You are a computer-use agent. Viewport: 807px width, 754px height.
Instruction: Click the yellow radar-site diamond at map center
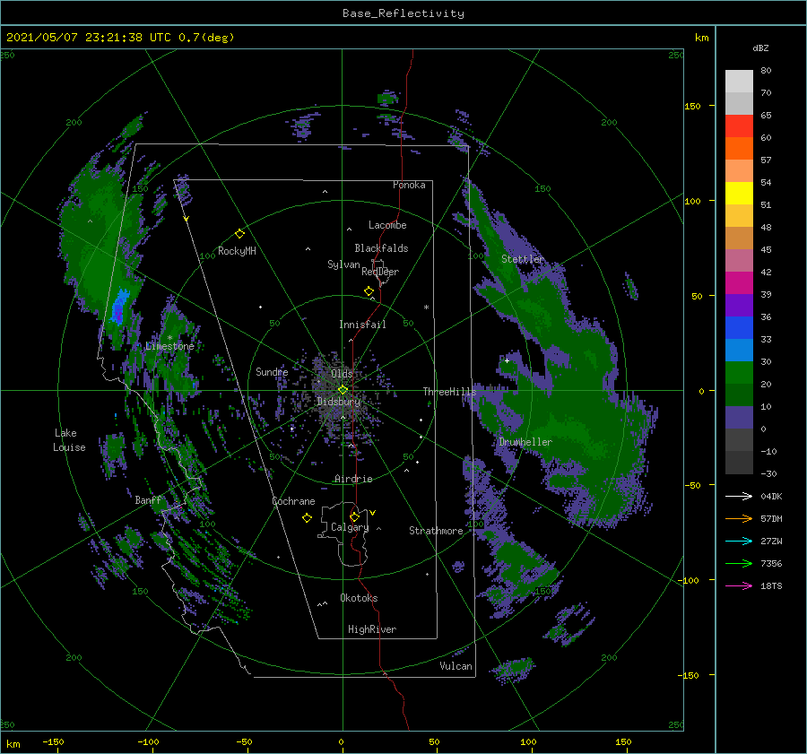coord(343,390)
